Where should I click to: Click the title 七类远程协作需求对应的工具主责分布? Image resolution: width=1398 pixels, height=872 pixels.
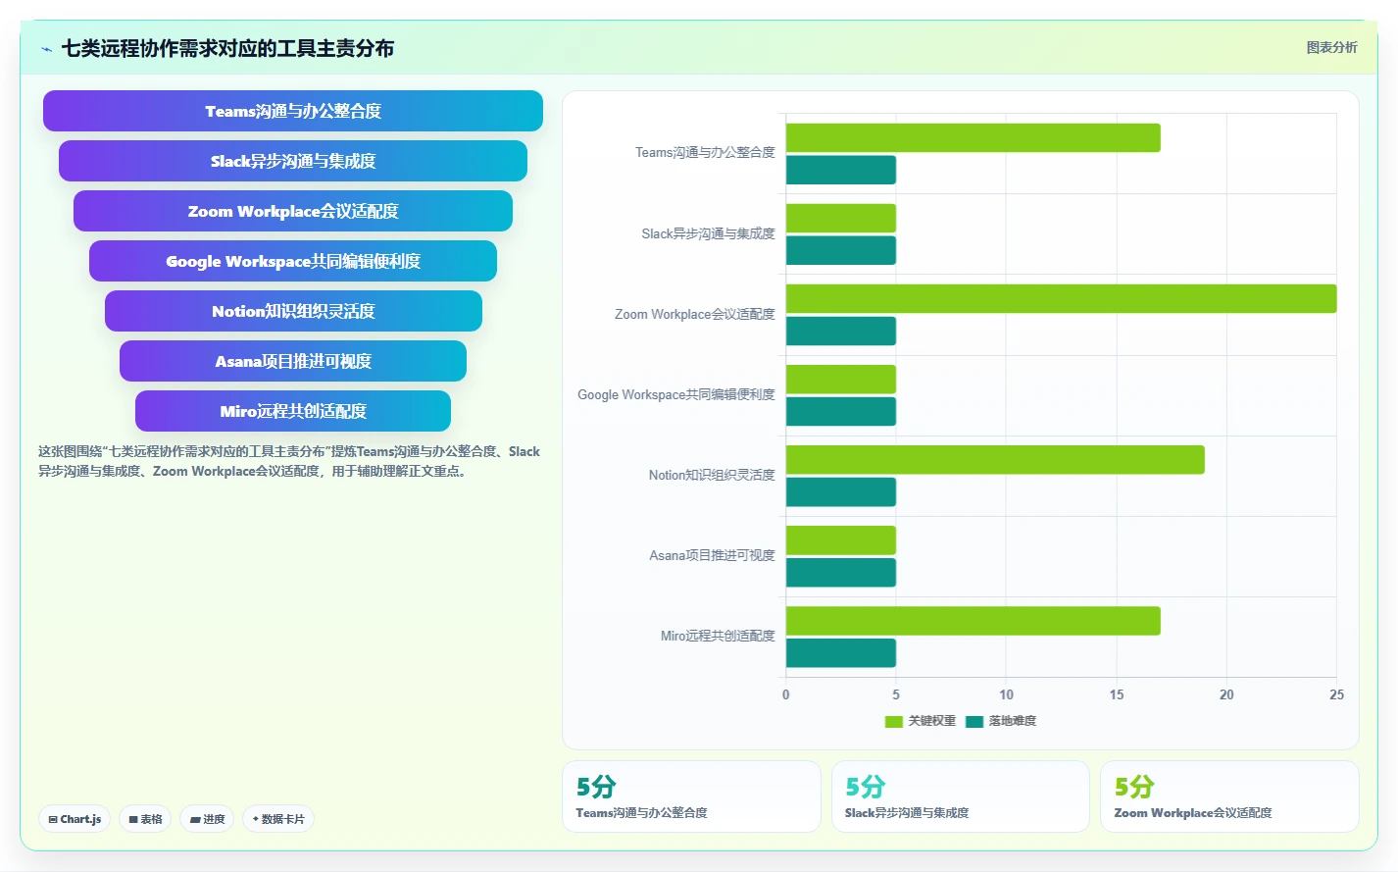click(x=227, y=48)
